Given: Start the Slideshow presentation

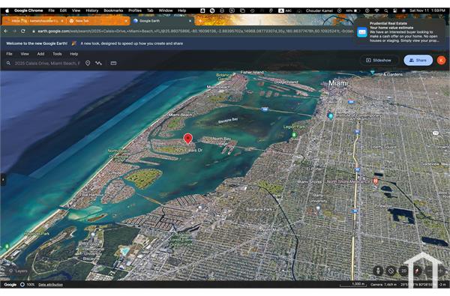Looking at the screenshot, I should pos(379,60).
